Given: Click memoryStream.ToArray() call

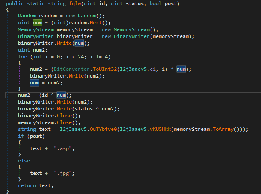Looking at the screenshot, I should point(207,129).
